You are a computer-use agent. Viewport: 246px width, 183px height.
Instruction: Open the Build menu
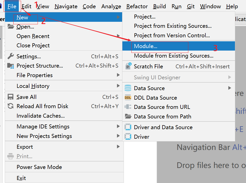pyautogui.click(x=159, y=7)
